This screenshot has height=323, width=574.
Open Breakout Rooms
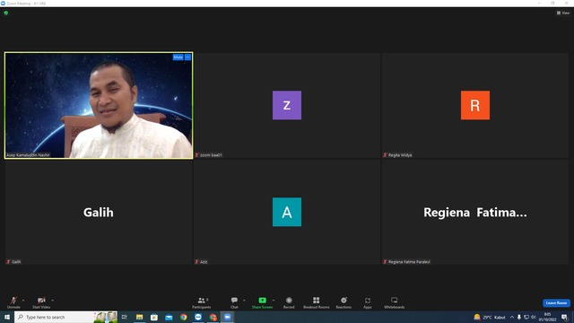(317, 302)
